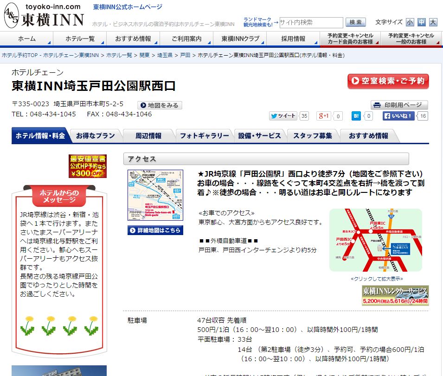Click the Toyoko Inn logo
The image size is (443, 376).
[44, 15]
